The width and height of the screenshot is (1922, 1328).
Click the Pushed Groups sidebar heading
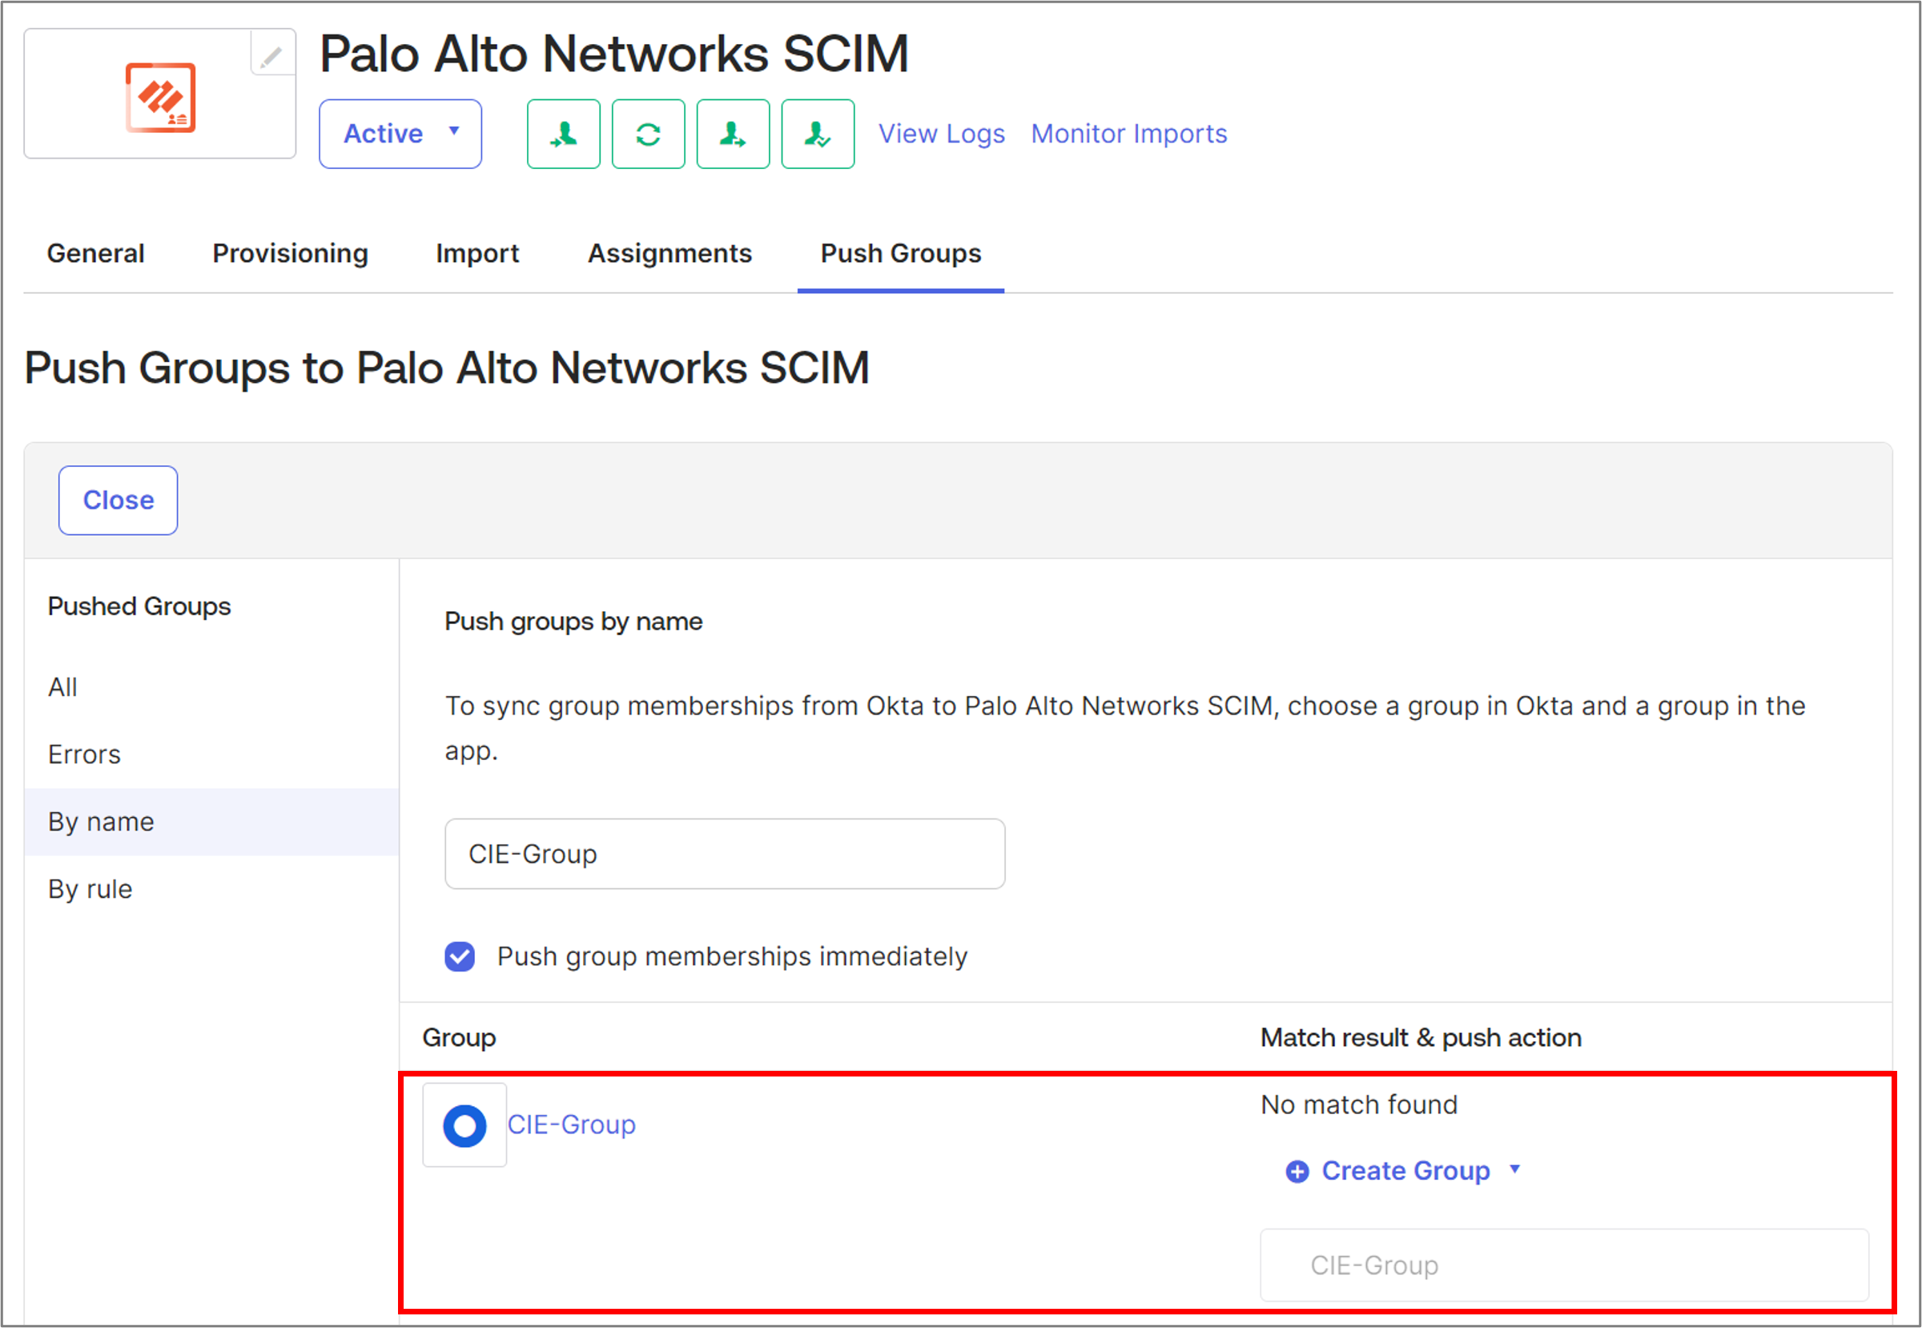[139, 606]
